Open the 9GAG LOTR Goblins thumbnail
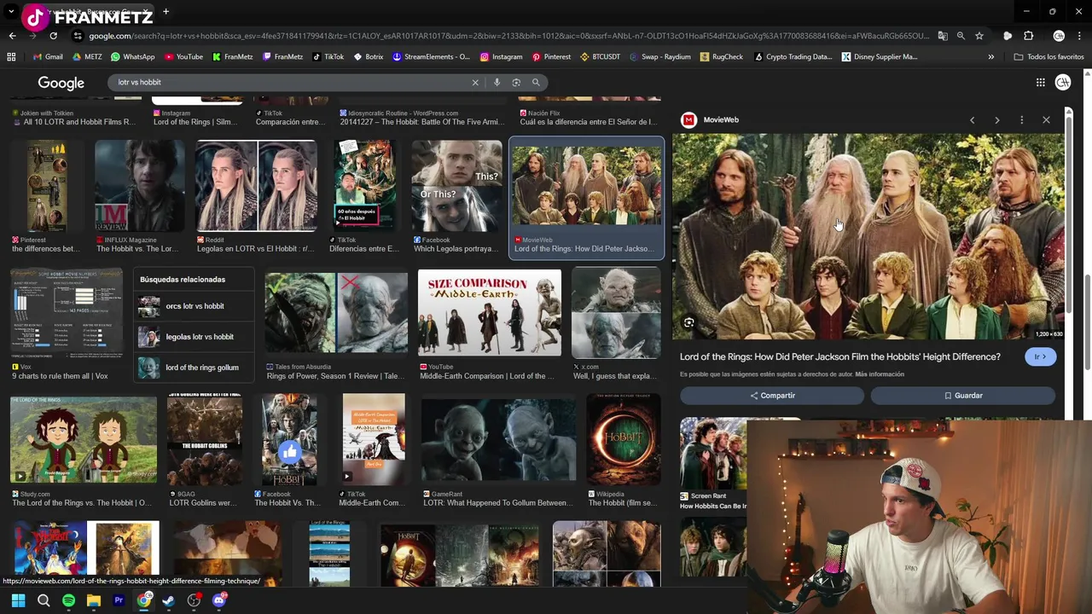 205,438
